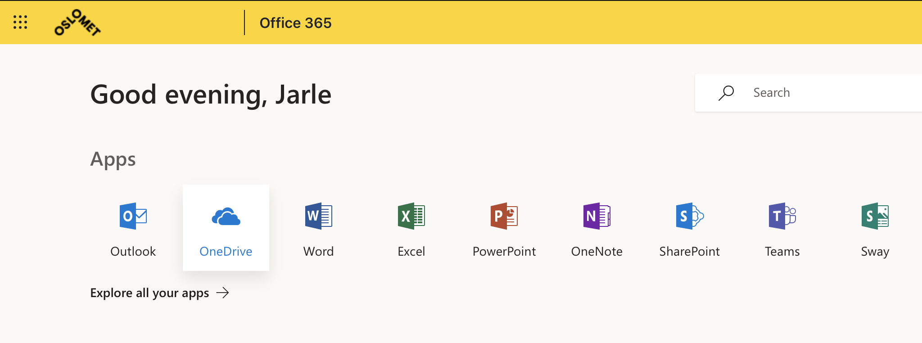
Task: Click the Office 365 header title
Action: [295, 23]
